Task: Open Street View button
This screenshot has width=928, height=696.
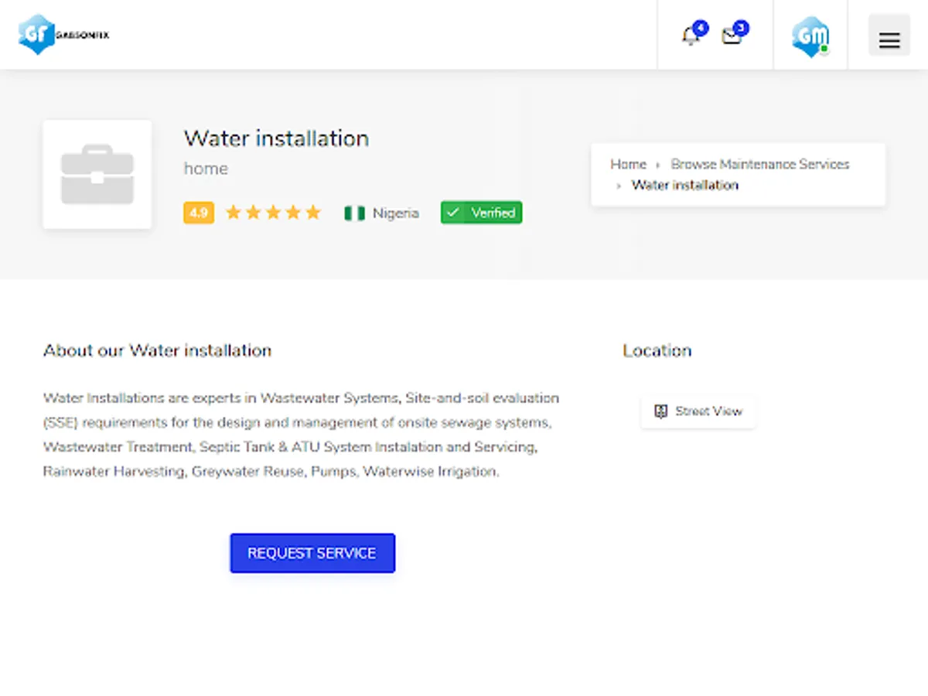Action: point(698,411)
